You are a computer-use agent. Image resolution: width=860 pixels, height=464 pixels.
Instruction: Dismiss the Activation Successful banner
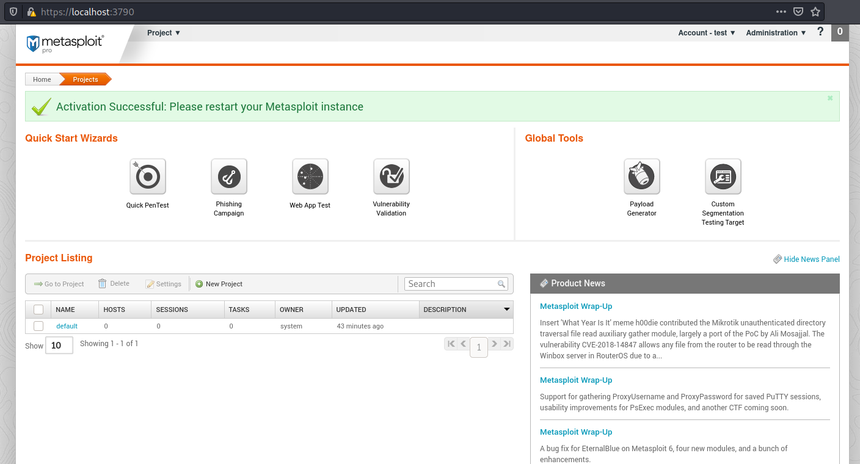point(830,98)
